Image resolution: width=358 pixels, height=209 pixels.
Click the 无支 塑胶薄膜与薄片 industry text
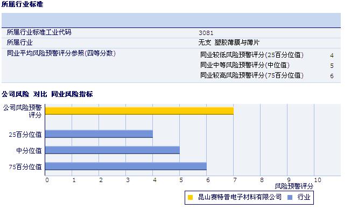[x=229, y=43]
